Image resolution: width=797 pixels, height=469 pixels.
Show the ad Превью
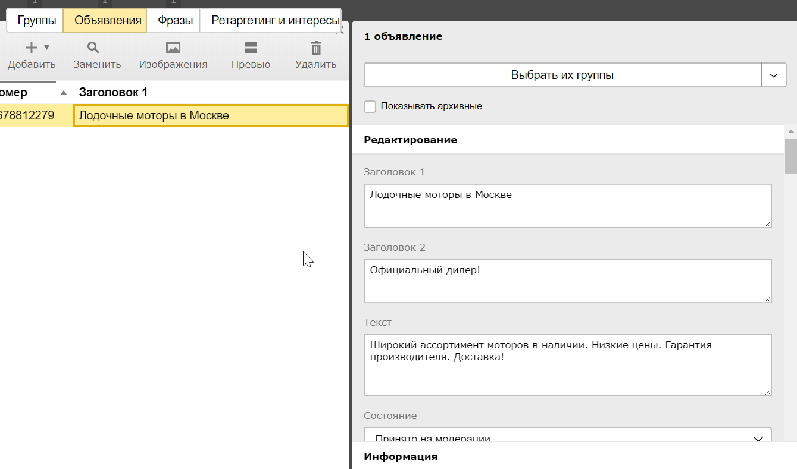[x=251, y=48]
